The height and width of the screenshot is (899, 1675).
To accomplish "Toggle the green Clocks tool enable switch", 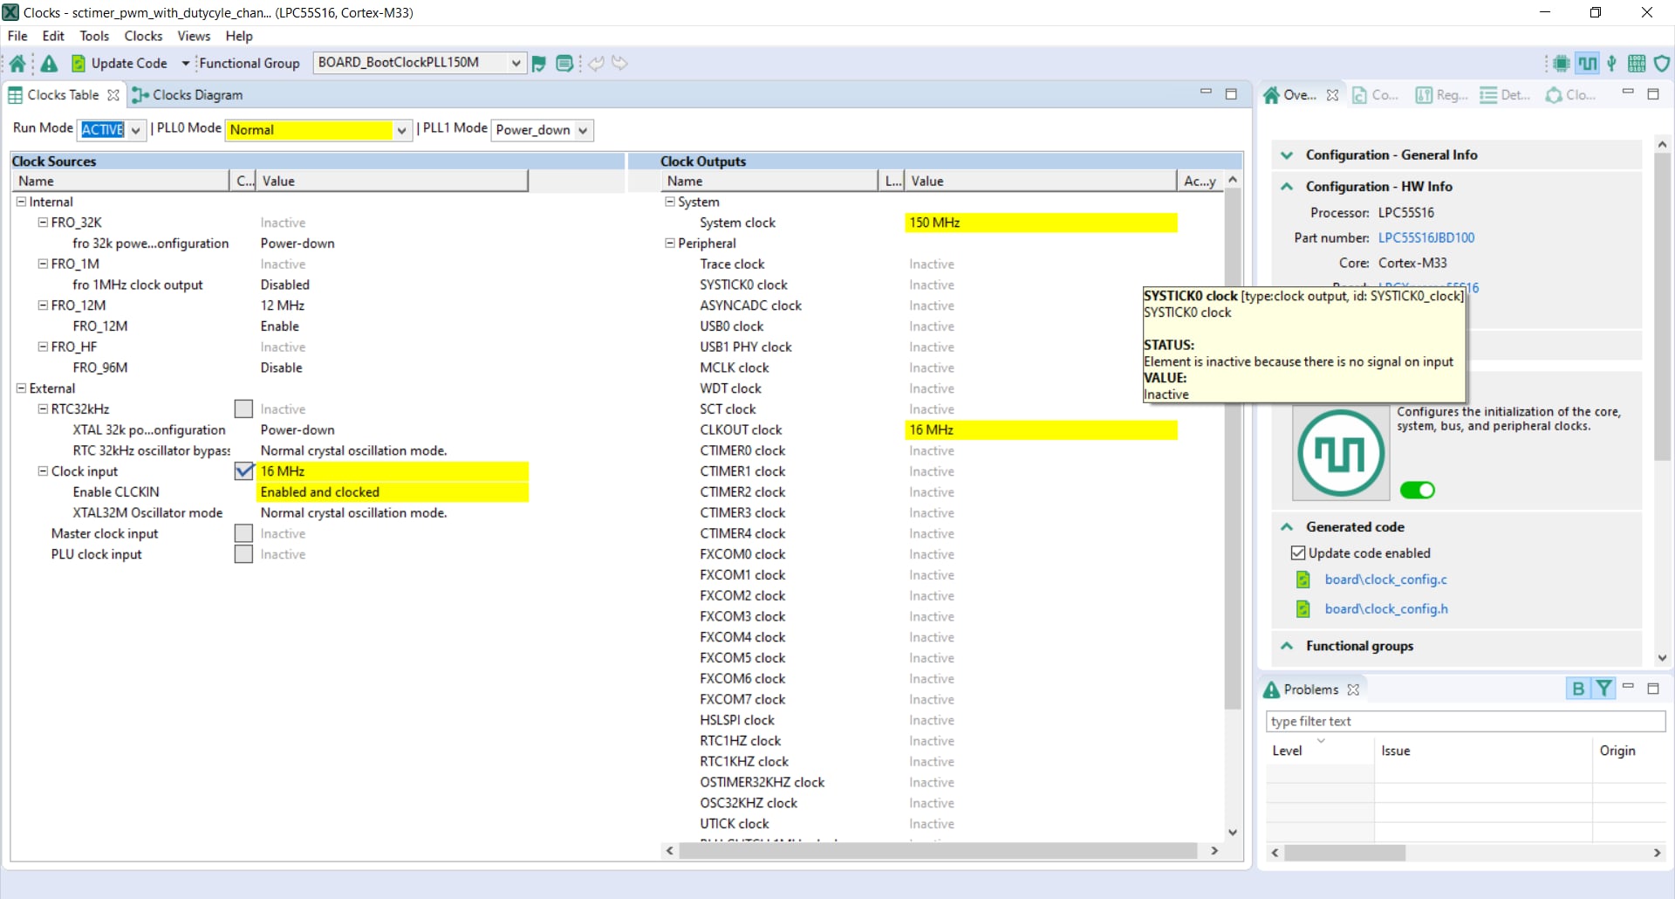I will 1418,490.
